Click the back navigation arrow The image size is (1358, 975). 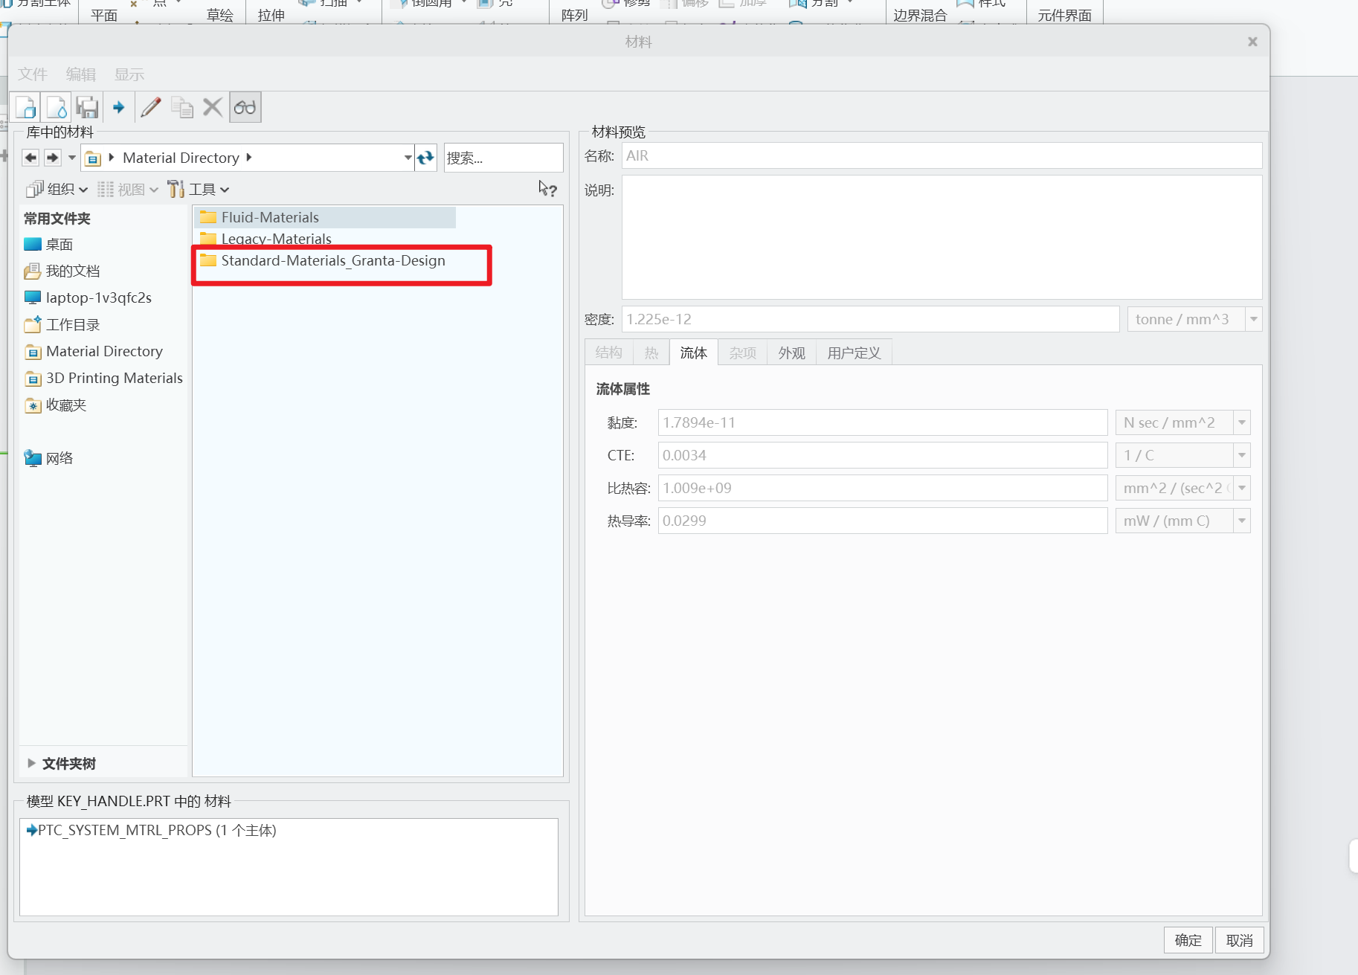[30, 158]
